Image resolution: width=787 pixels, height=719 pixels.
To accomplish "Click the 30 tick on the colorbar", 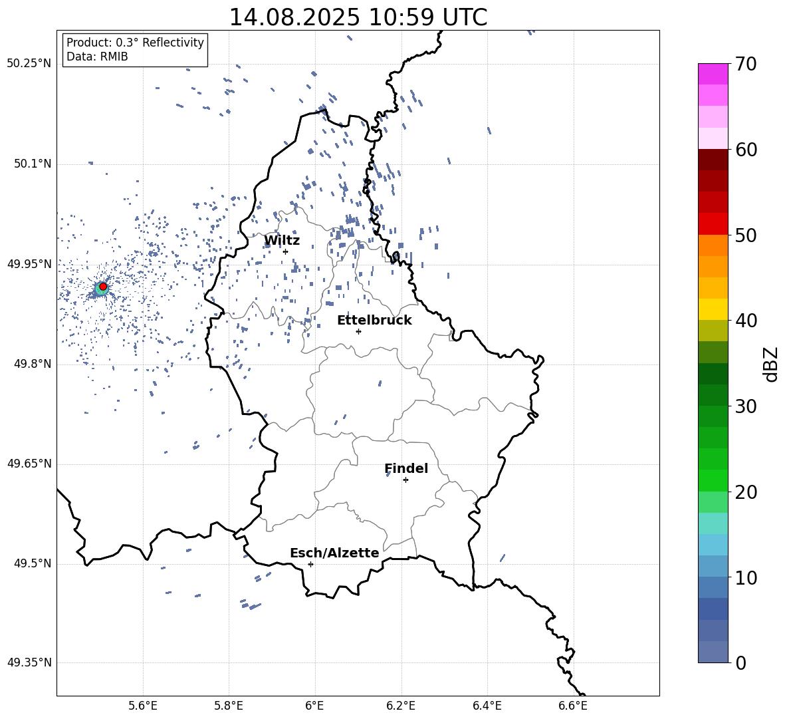I will (746, 406).
